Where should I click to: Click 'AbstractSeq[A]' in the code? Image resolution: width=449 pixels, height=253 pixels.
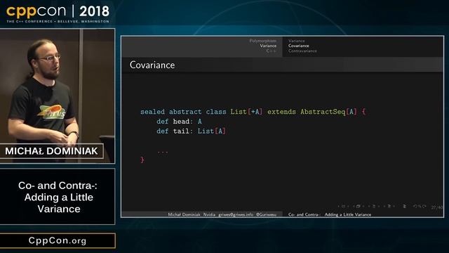click(x=329, y=112)
